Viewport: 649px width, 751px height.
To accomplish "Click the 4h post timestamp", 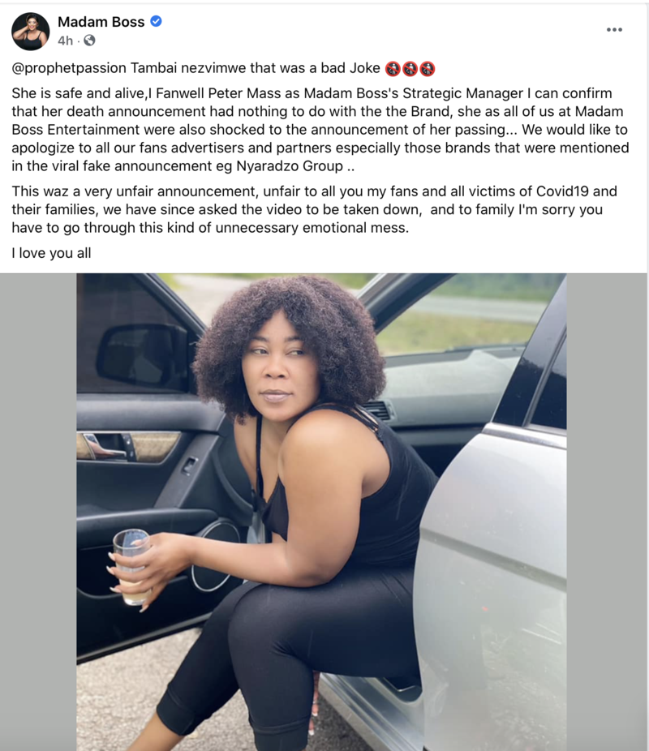I will 66,41.
